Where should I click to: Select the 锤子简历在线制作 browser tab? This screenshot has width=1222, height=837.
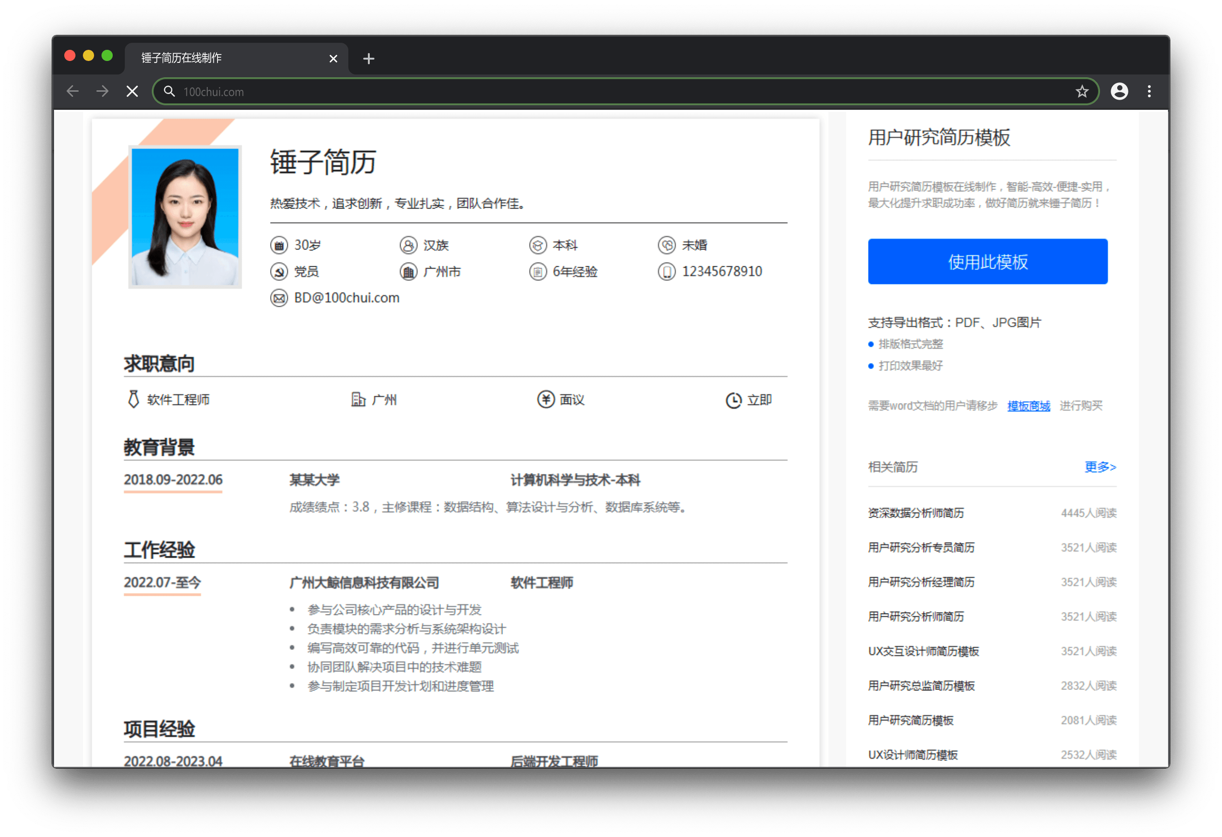(237, 58)
